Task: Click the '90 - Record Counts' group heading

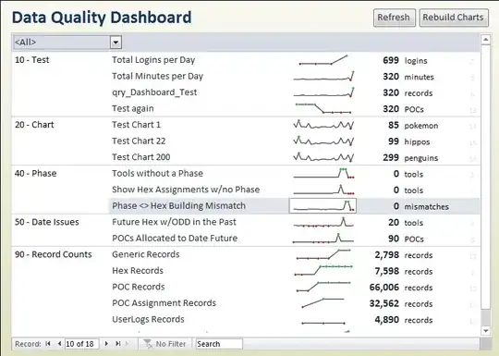Action: click(54, 254)
